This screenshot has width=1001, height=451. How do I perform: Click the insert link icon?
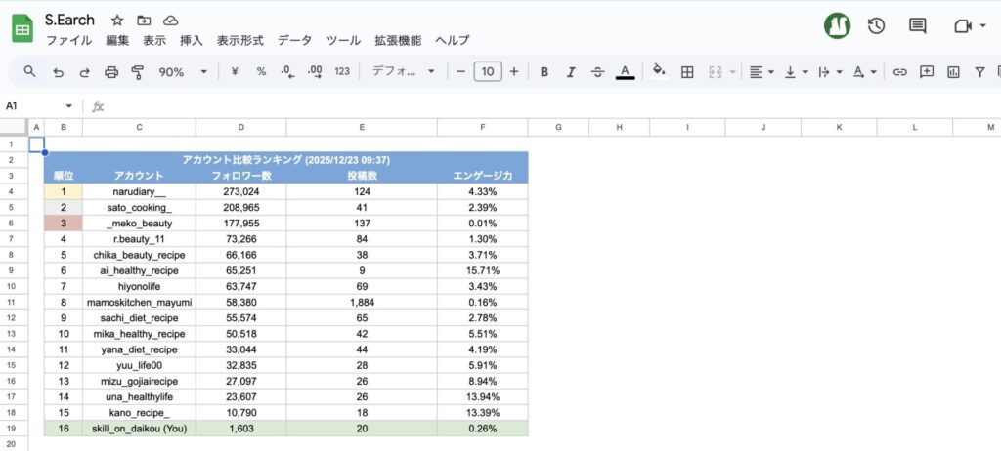(900, 72)
